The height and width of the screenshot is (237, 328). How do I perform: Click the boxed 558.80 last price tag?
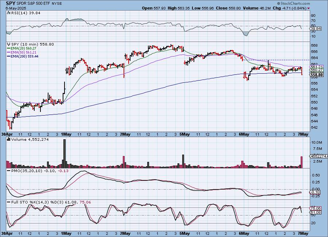317,75
